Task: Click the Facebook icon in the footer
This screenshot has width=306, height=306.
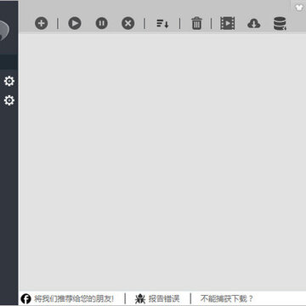Action: (25, 298)
